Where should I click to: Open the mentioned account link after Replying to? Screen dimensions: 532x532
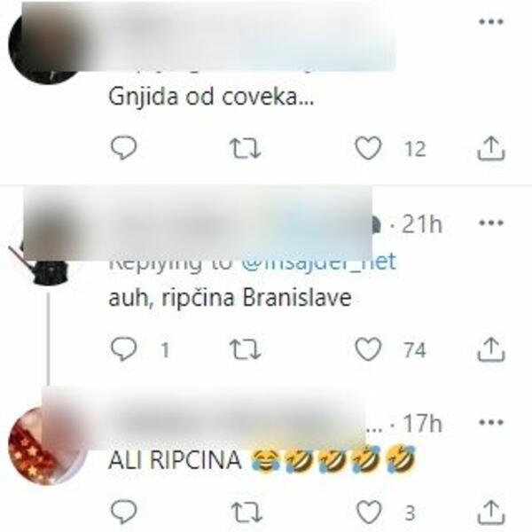click(318, 262)
